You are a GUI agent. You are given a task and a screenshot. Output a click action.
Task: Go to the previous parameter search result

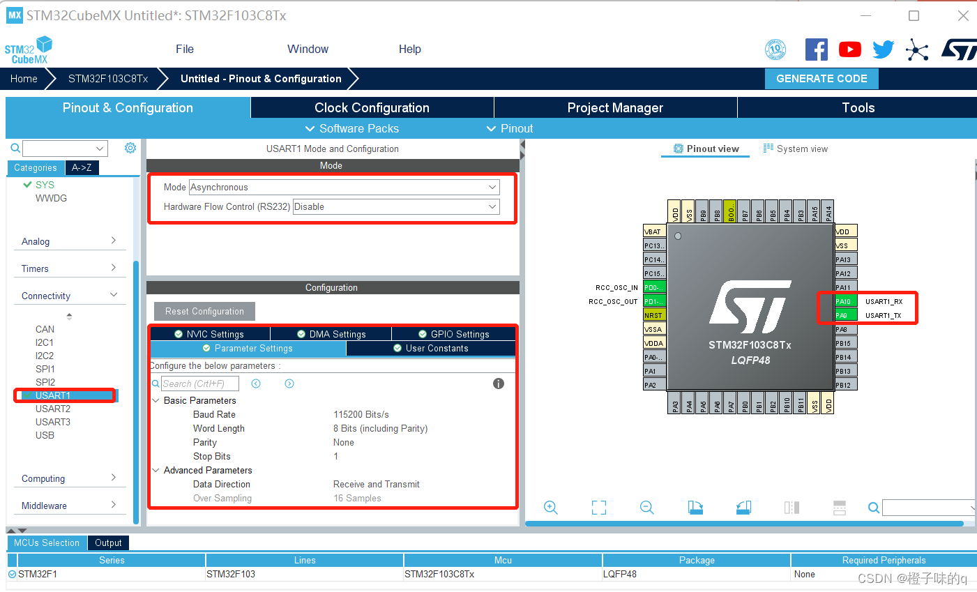click(256, 384)
